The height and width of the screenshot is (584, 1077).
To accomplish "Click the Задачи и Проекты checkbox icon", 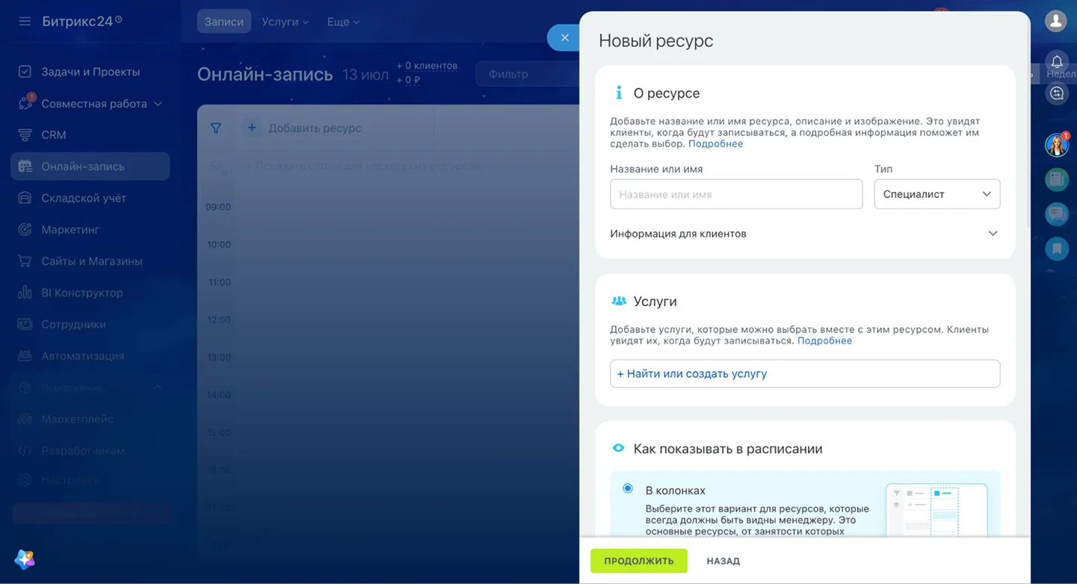I will [25, 72].
